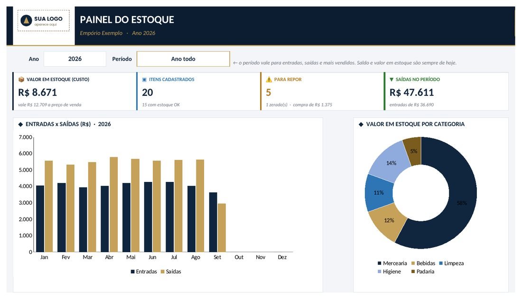This screenshot has width=522, height=299.
Task: Click the Padaria legend swatch
Action: click(413, 272)
